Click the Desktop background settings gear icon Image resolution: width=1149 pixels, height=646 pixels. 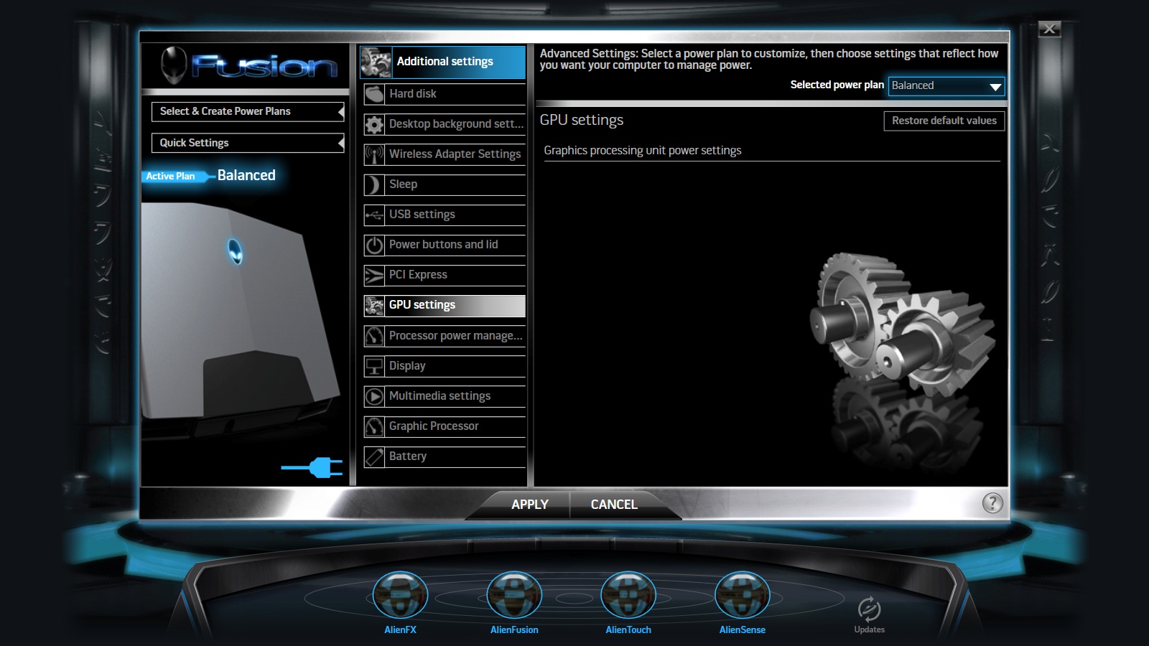coord(374,124)
